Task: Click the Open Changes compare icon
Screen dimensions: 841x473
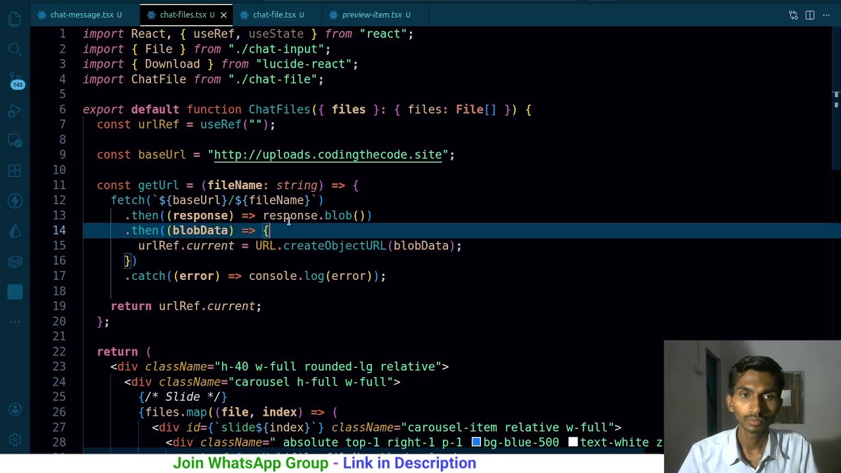Action: (793, 14)
